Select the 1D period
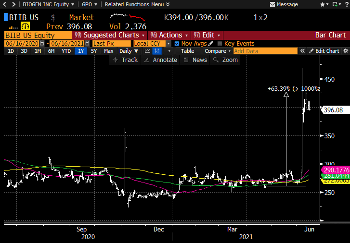 pos(11,51)
